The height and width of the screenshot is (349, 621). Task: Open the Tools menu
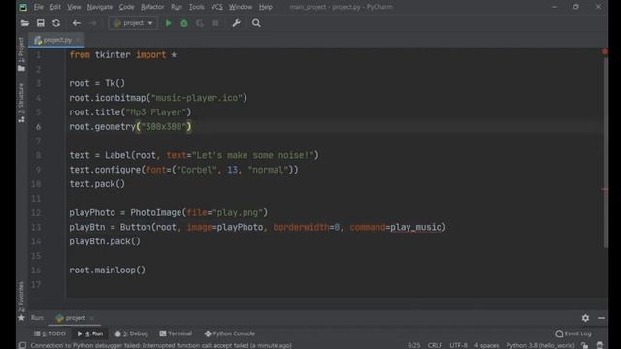click(196, 7)
